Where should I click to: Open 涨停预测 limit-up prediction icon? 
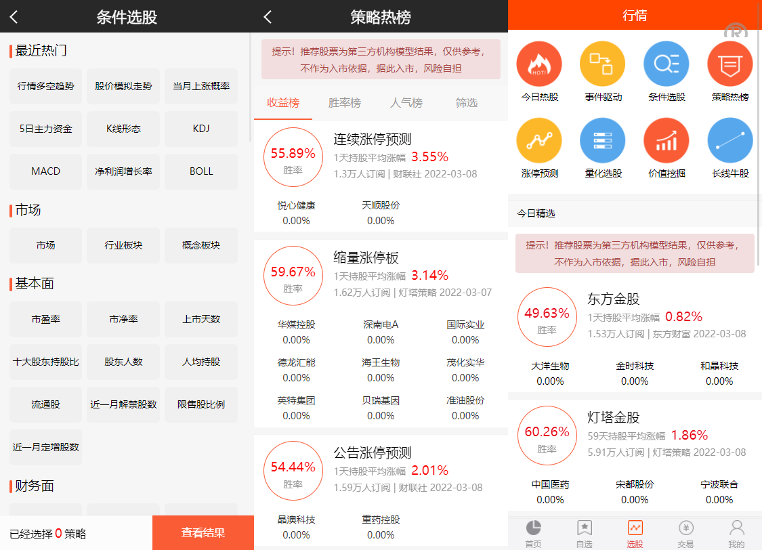click(539, 140)
